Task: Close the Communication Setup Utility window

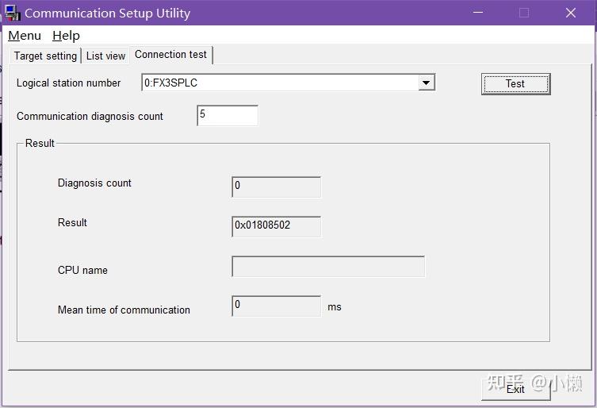Action: [x=571, y=13]
